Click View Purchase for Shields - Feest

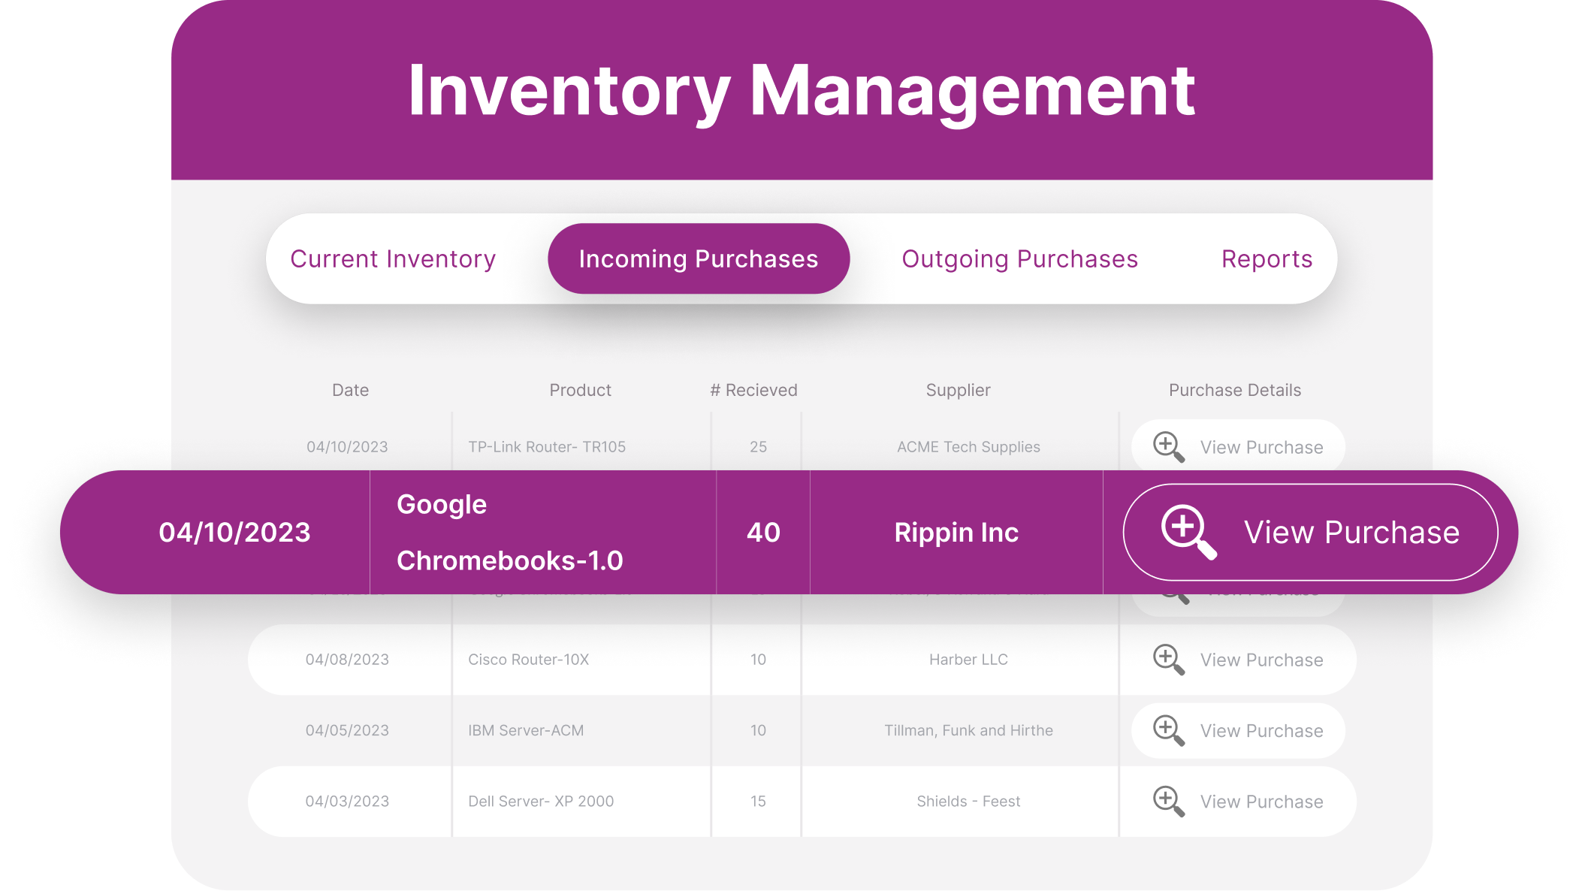coord(1261,802)
